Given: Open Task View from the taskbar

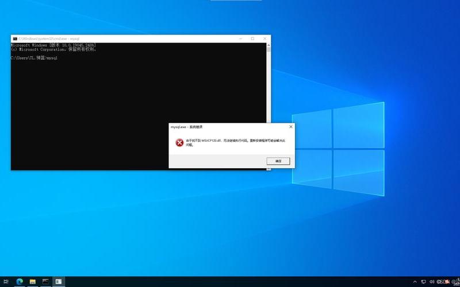Looking at the screenshot, I should (6, 282).
